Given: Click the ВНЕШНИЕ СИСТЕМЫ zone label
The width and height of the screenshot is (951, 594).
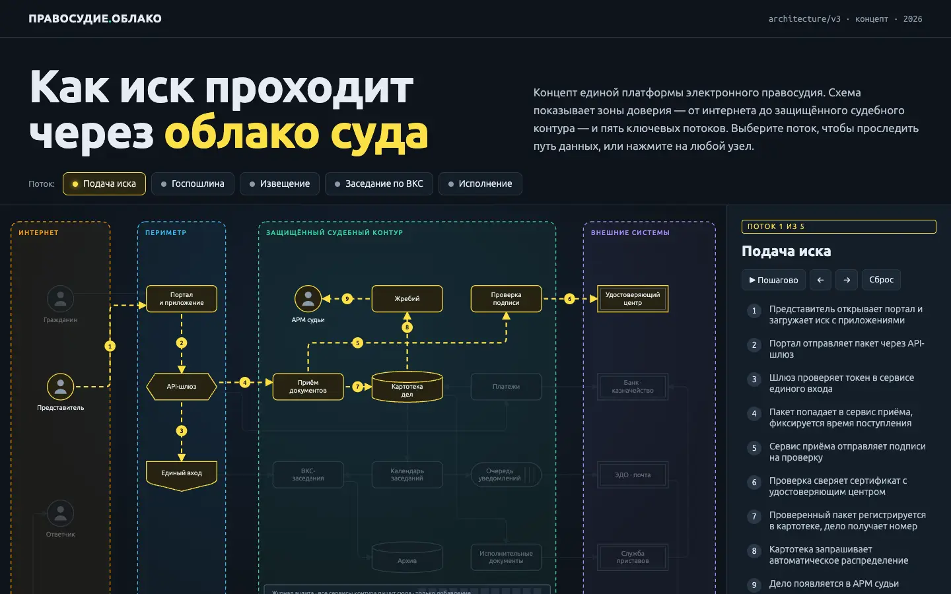Looking at the screenshot, I should (630, 232).
